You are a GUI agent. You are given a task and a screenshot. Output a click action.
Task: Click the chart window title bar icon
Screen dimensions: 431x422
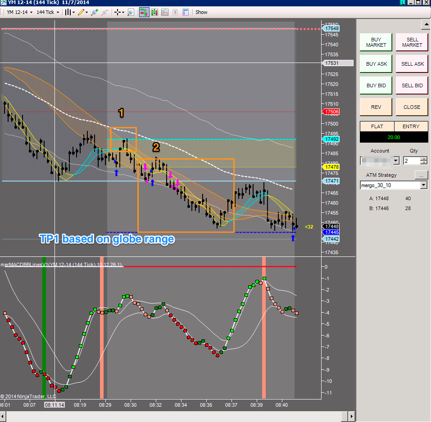3,2
